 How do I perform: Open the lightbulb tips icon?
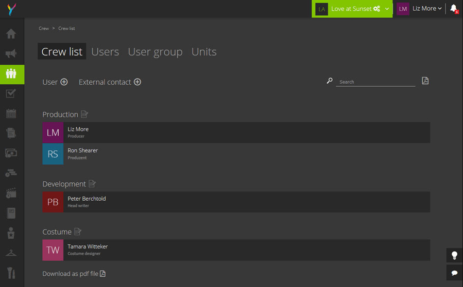(x=454, y=255)
